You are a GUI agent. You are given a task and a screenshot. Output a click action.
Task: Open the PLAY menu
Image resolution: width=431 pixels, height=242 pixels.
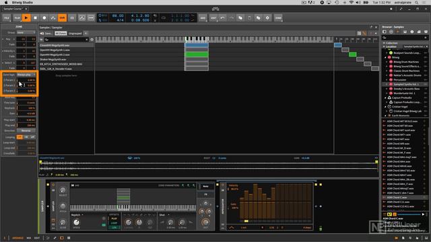[x=17, y=18]
